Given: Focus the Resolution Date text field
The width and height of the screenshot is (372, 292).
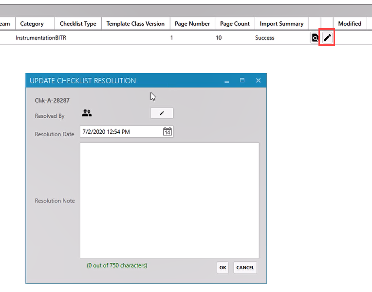Looking at the screenshot, I should pos(119,131).
